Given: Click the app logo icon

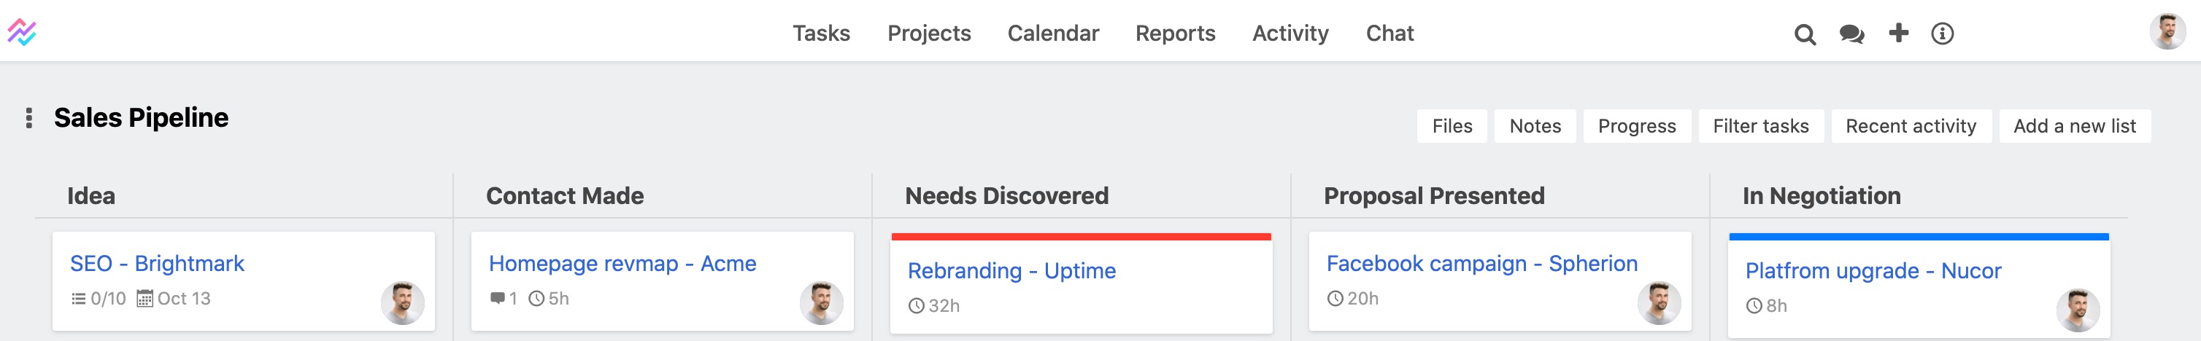Looking at the screenshot, I should pyautogui.click(x=22, y=32).
